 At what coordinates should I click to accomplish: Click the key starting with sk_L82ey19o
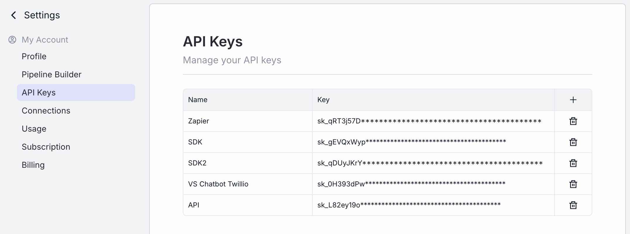tap(409, 205)
